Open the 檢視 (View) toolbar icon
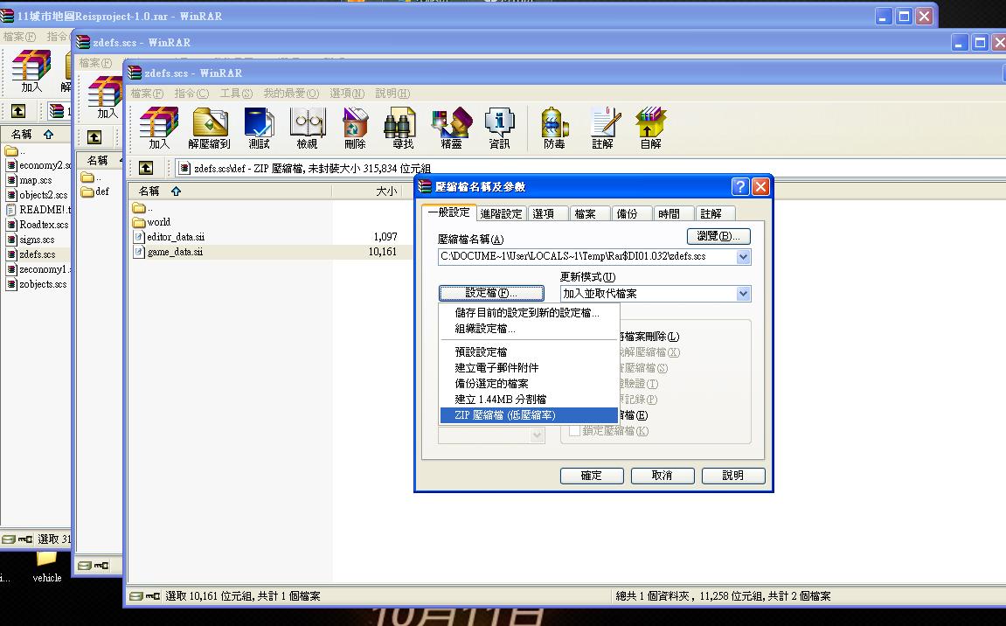1006x626 pixels. tap(307, 128)
